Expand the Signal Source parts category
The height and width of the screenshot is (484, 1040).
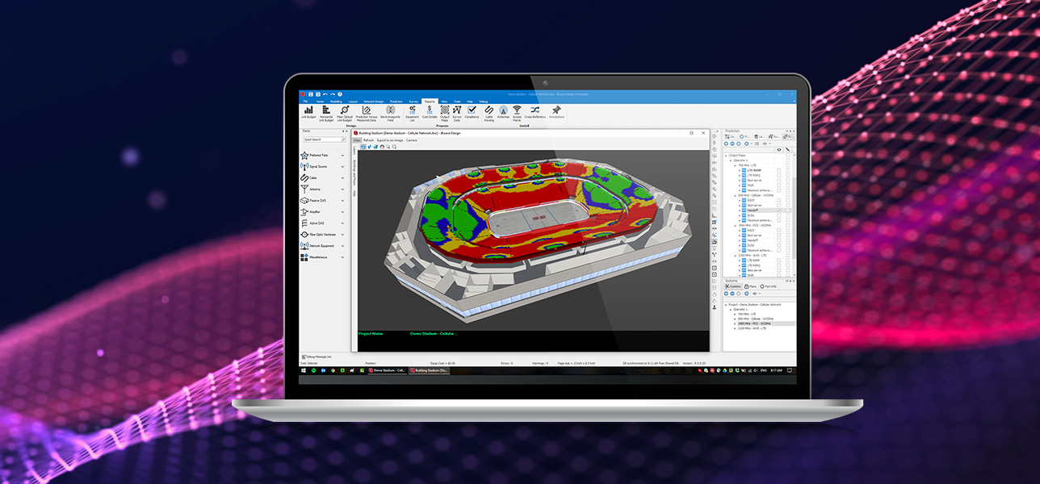[342, 167]
